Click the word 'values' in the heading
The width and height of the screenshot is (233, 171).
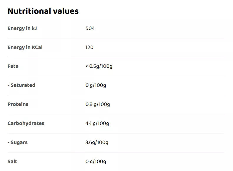click(x=66, y=11)
